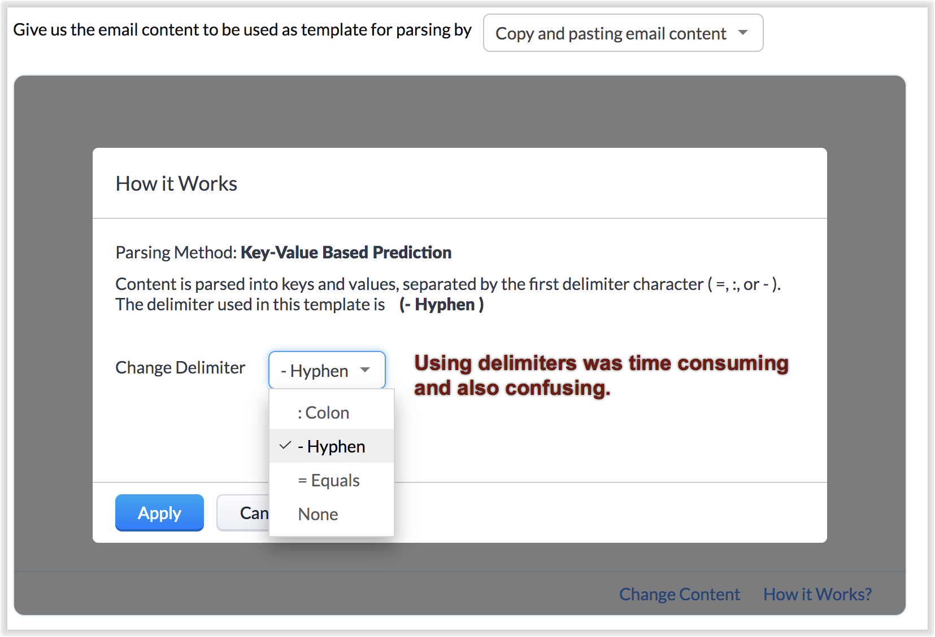Click the checkmark icon beside the Hyphen option

[285, 446]
